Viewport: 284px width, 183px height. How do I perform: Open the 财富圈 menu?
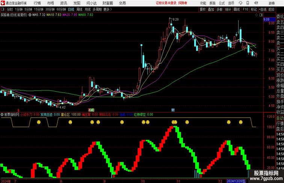(x=107, y=3)
